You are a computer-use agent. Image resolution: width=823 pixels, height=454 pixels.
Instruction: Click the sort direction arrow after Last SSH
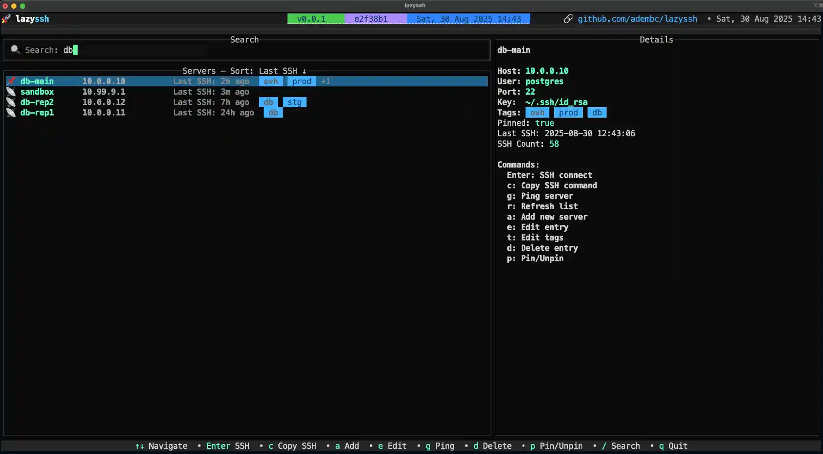(x=304, y=71)
